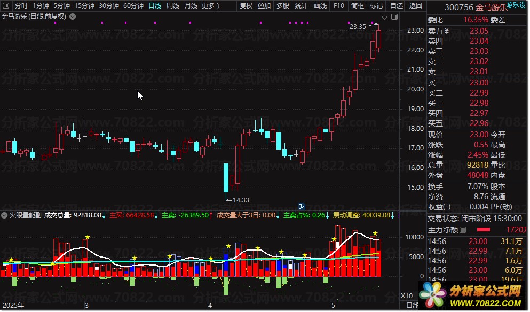The image size is (530, 312).
Task: Click the 财 financial marker icon
Action: [x=302, y=207]
